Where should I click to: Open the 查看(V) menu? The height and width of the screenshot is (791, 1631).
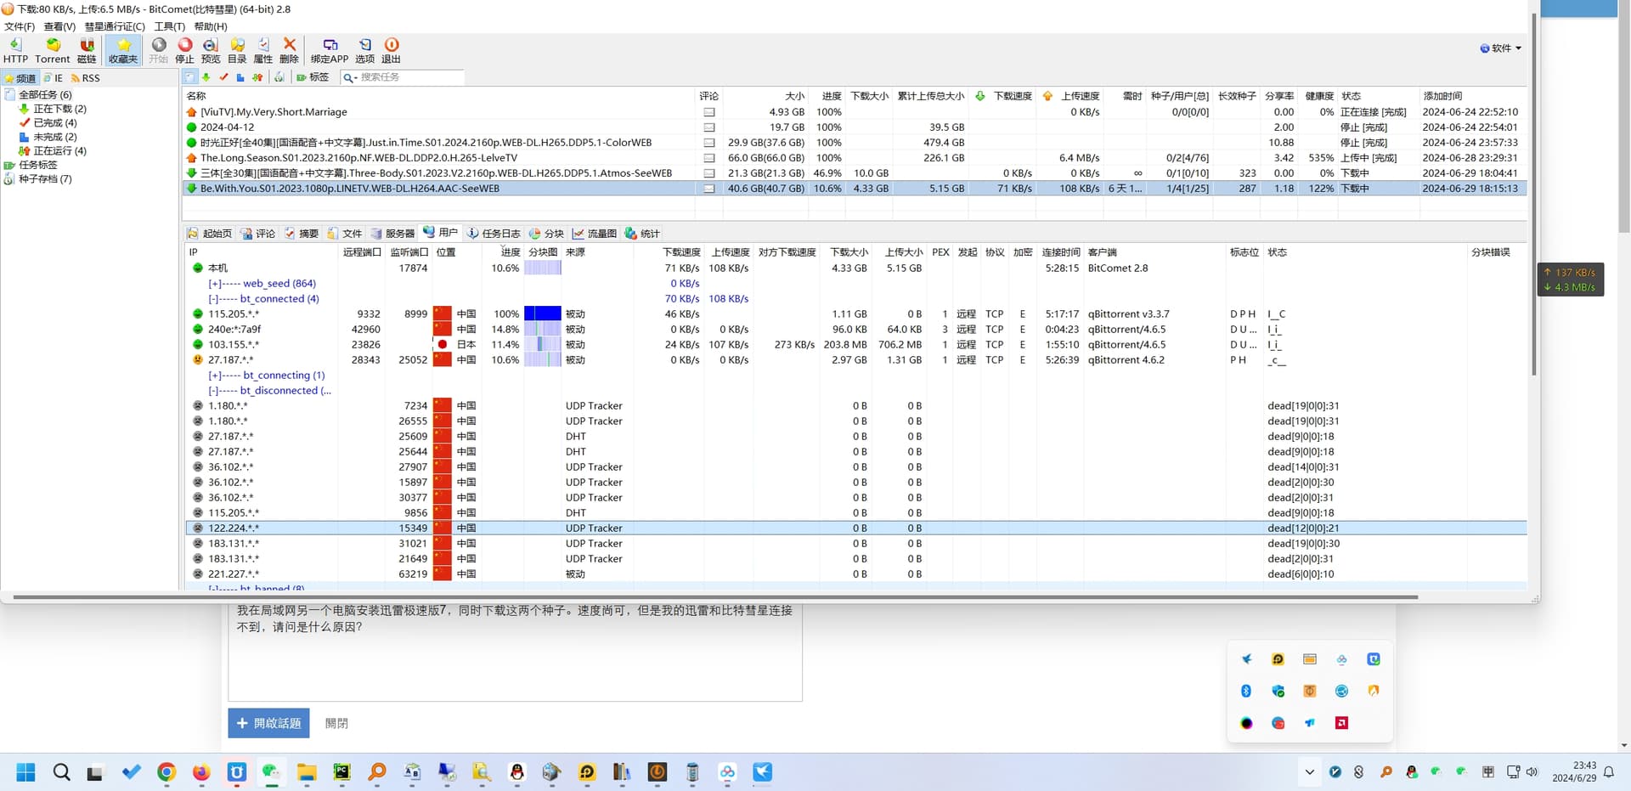coord(59,26)
